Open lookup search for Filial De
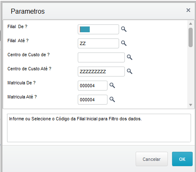 click(x=124, y=29)
